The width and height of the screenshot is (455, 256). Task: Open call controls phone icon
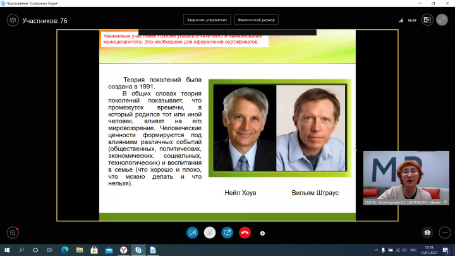tap(427, 232)
